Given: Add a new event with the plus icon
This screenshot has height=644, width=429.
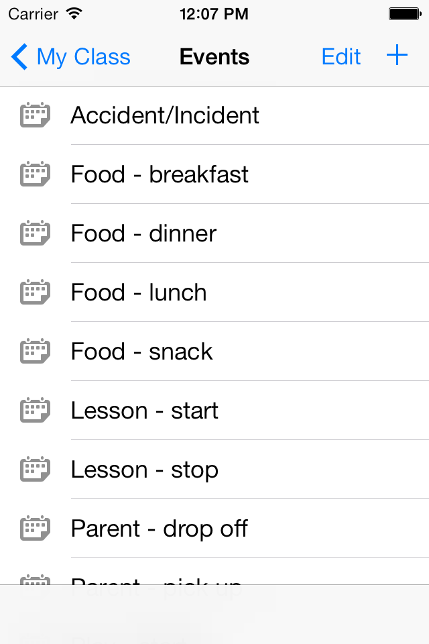Looking at the screenshot, I should (397, 56).
